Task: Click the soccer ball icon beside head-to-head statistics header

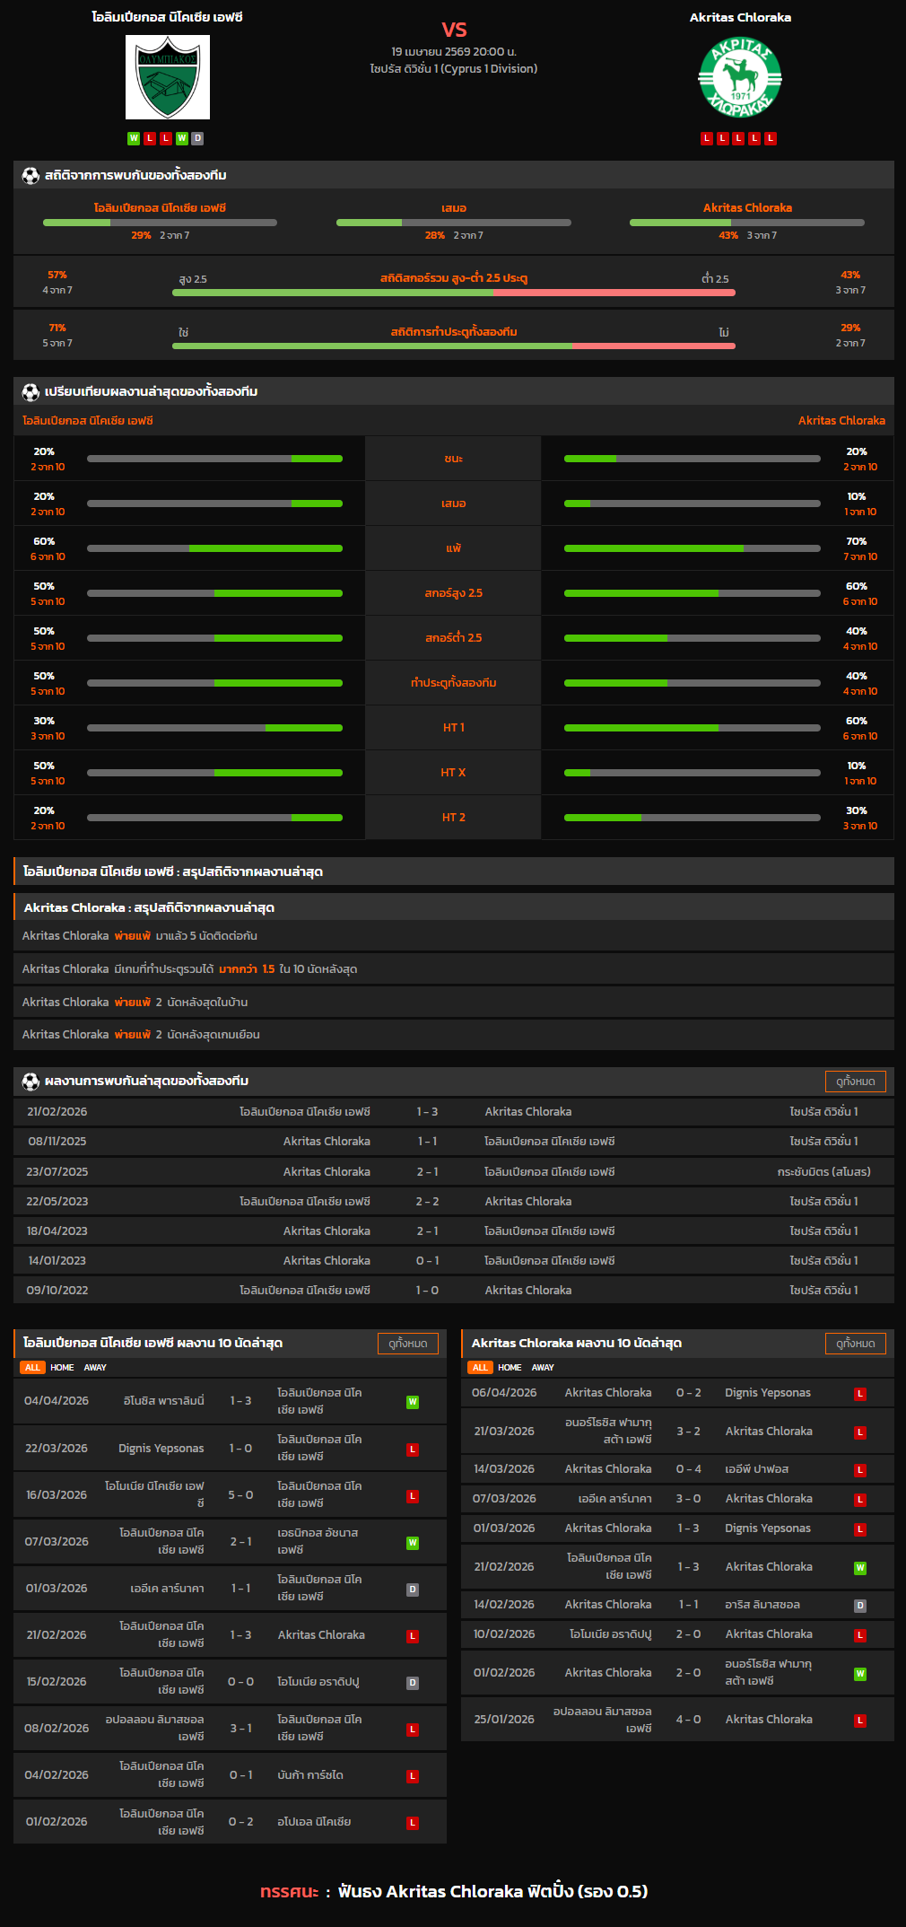Action: pos(30,175)
